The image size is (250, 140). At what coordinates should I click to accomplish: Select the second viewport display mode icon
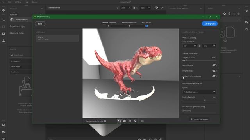point(125,121)
